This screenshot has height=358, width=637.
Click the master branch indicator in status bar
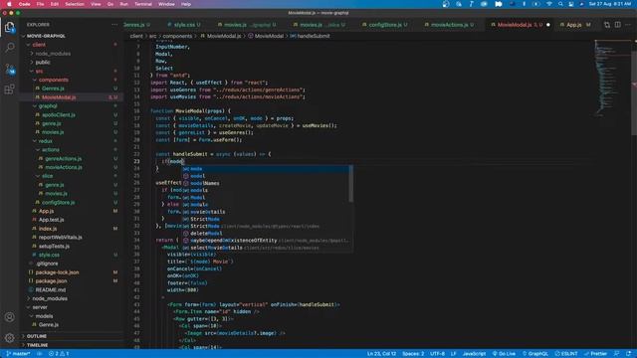coord(18,354)
